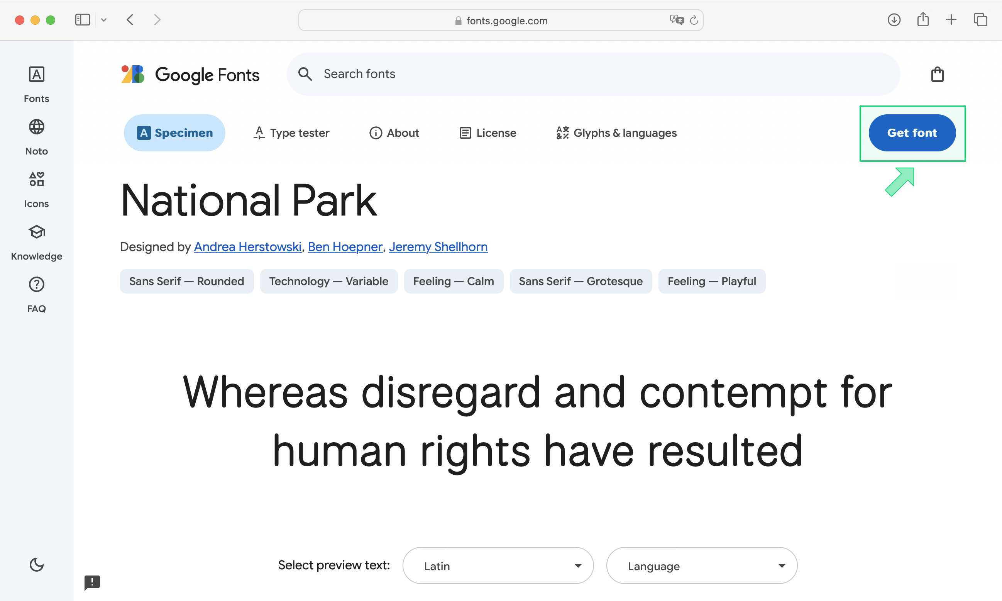Open Andrea Herstowski designer link
1002x601 pixels.
coord(247,247)
